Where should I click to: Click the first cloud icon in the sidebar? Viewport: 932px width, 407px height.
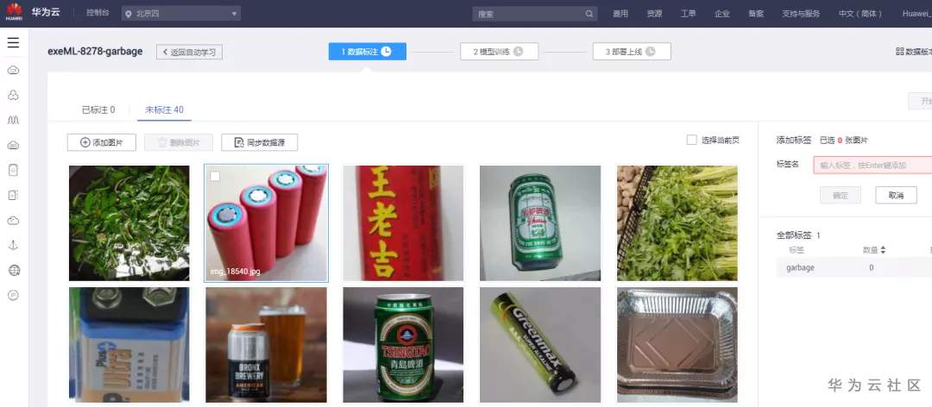(13, 70)
